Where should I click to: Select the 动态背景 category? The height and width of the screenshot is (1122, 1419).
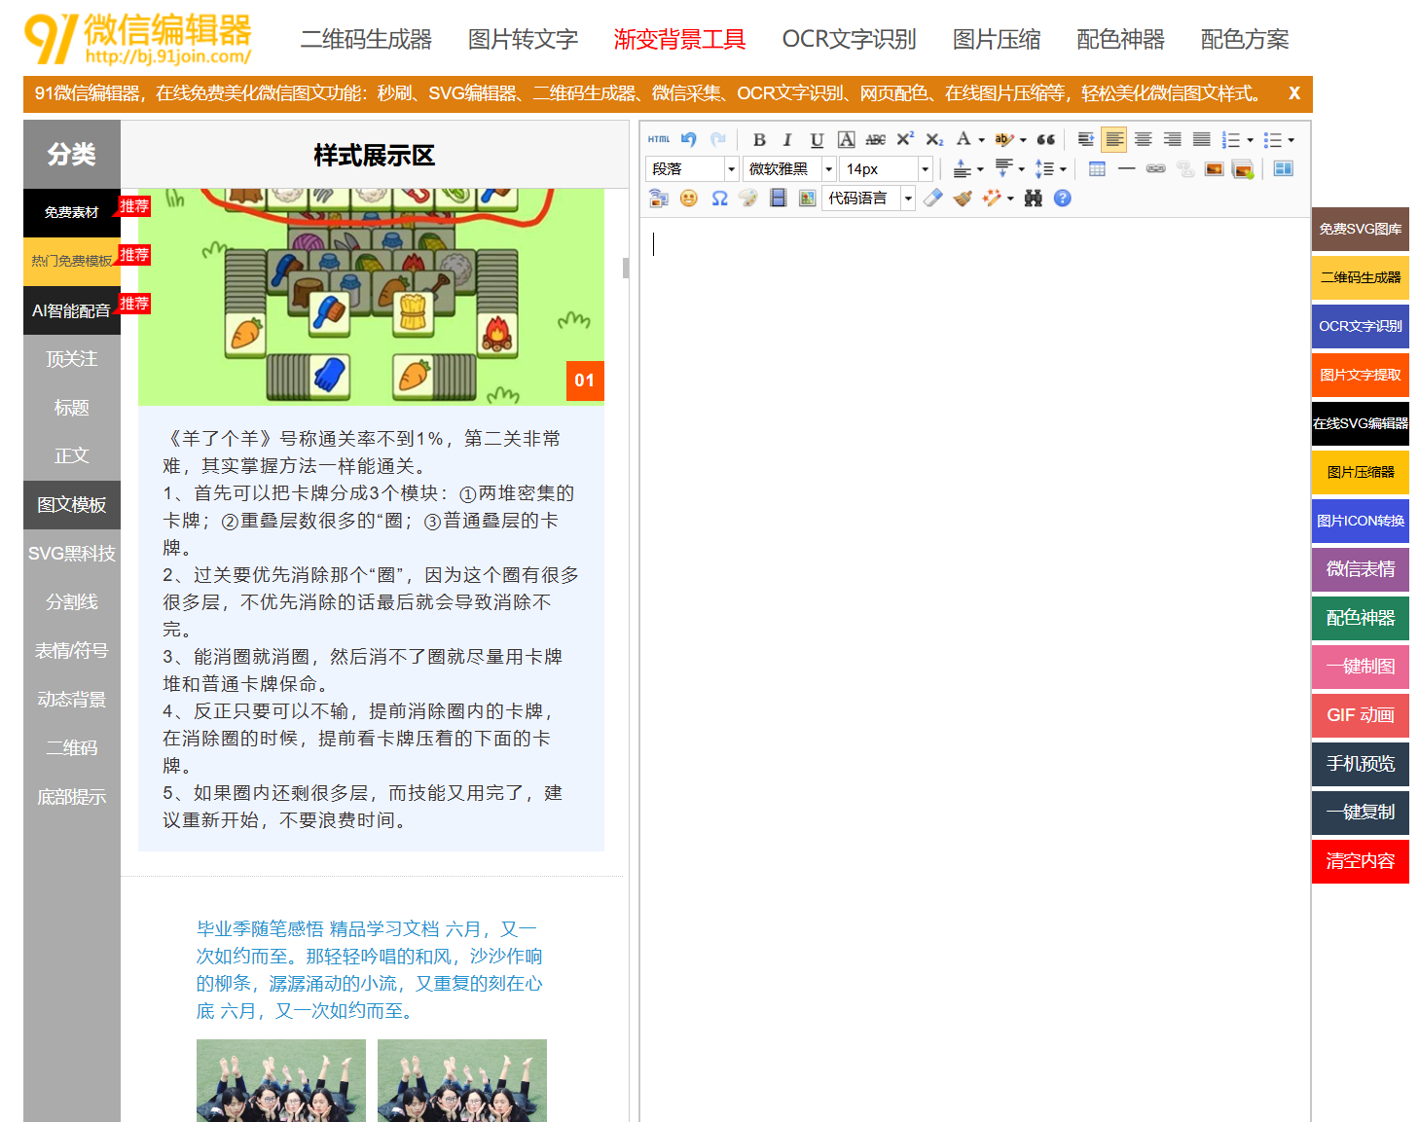pos(72,700)
